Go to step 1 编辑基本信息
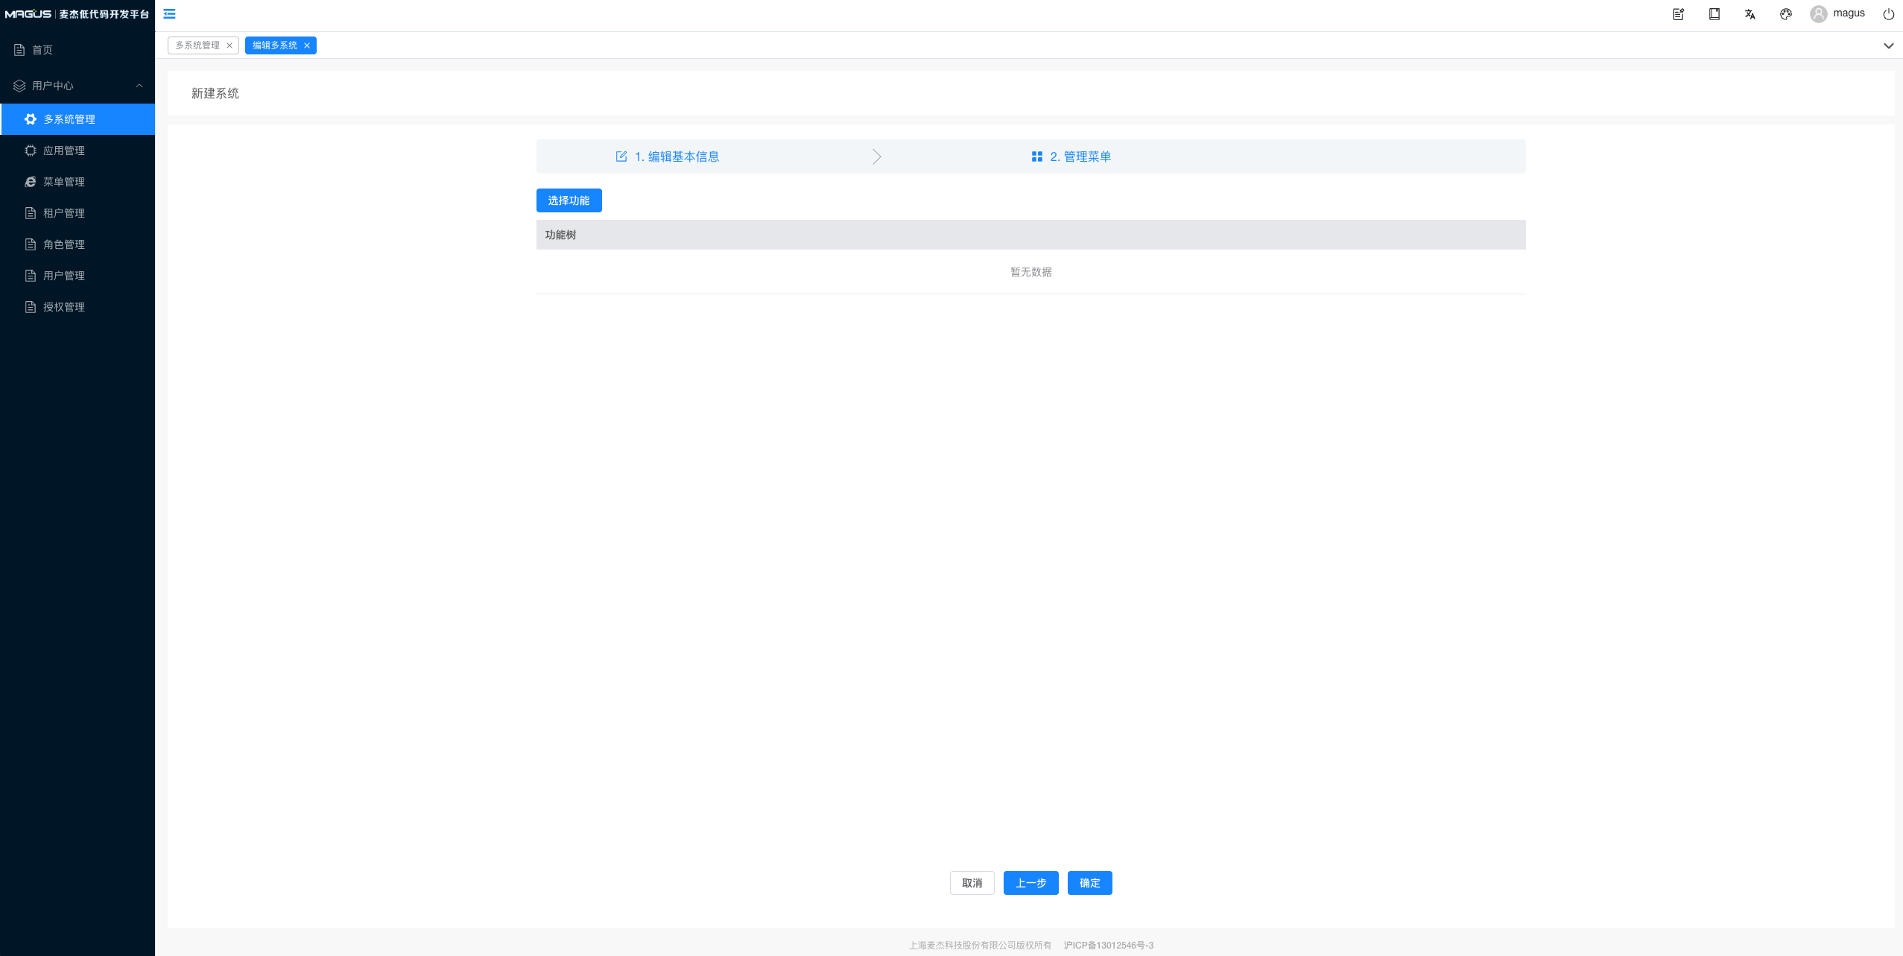 tap(668, 156)
